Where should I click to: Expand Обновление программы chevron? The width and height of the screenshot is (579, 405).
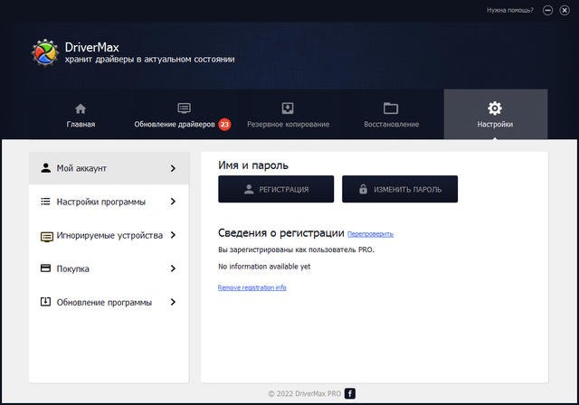(x=173, y=302)
